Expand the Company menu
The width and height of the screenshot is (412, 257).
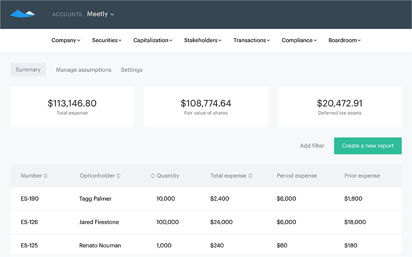click(65, 40)
